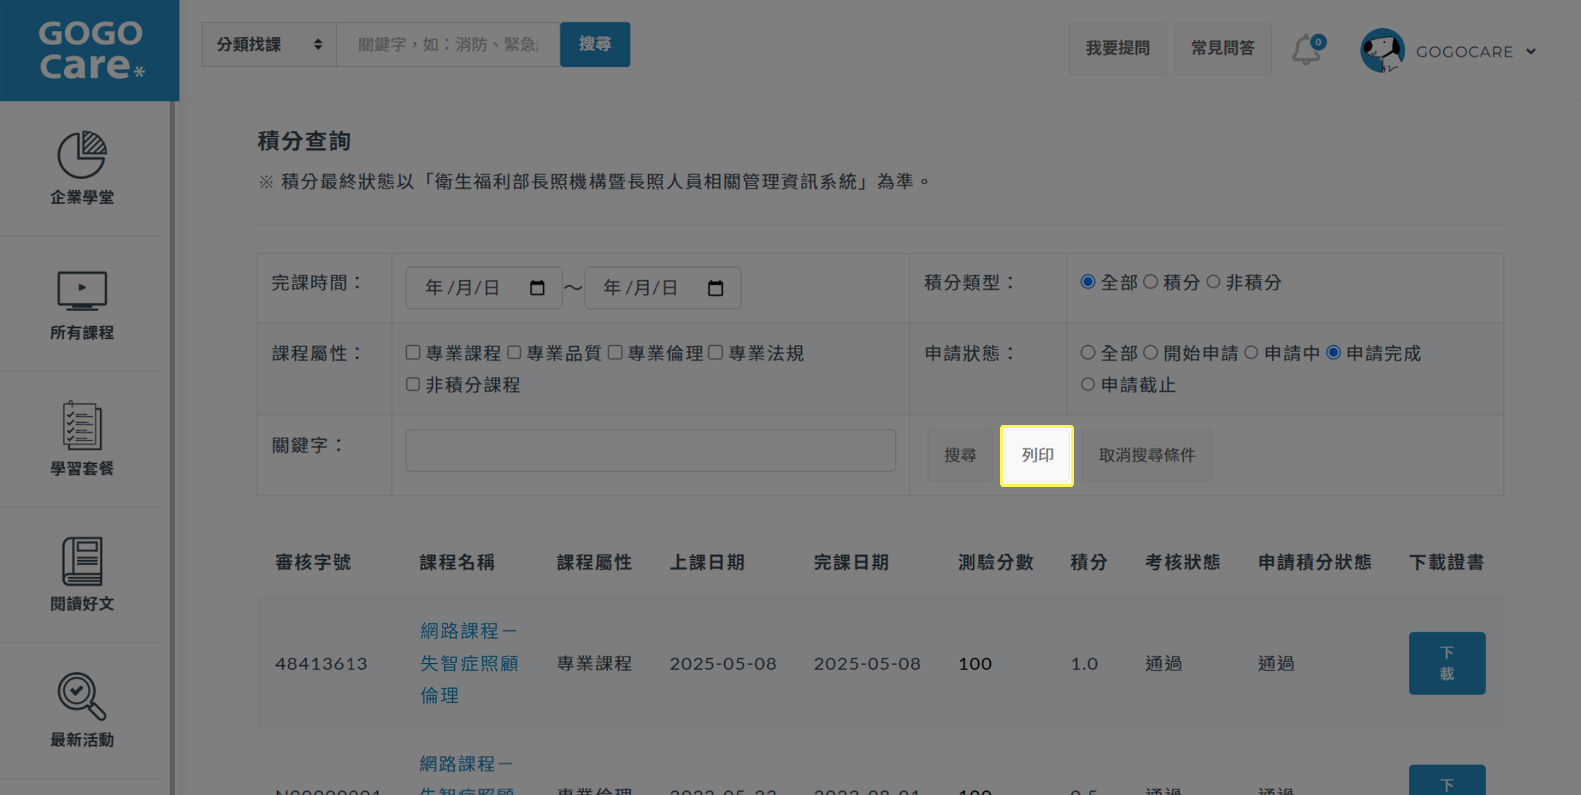Click the top blue 搜尋 button
The height and width of the screenshot is (795, 1581).
point(595,44)
